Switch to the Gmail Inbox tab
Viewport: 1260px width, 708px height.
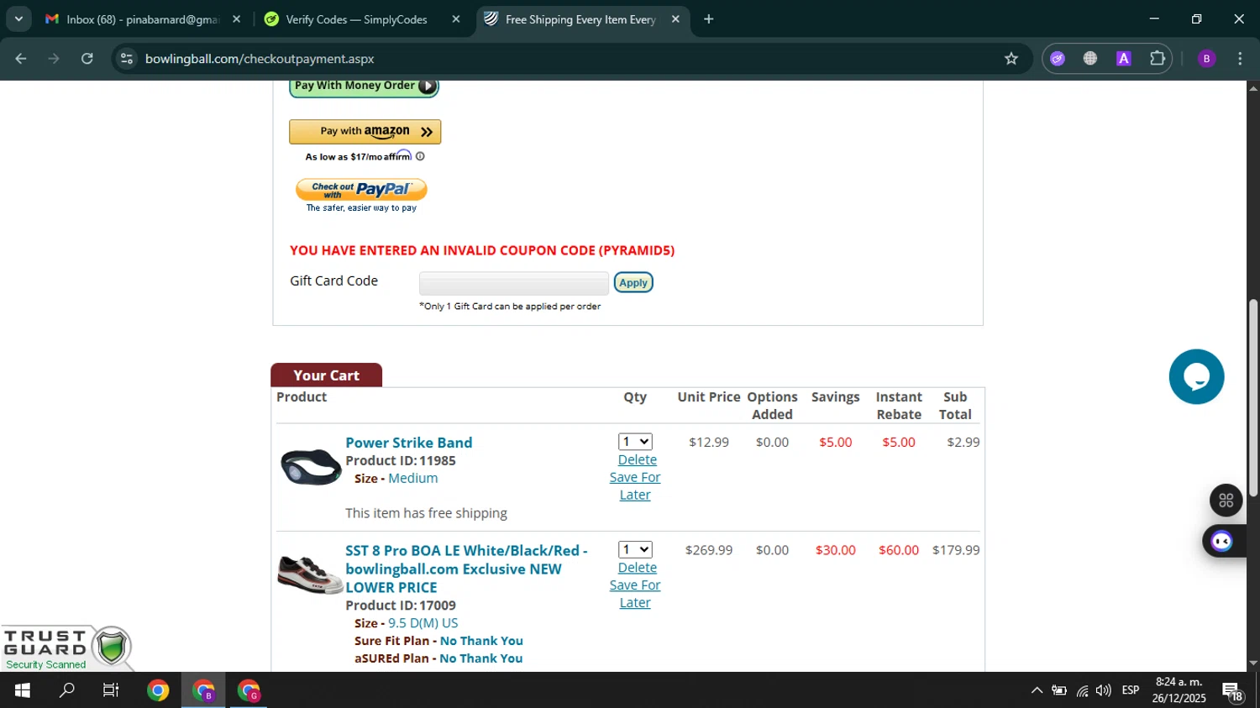pyautogui.click(x=132, y=19)
